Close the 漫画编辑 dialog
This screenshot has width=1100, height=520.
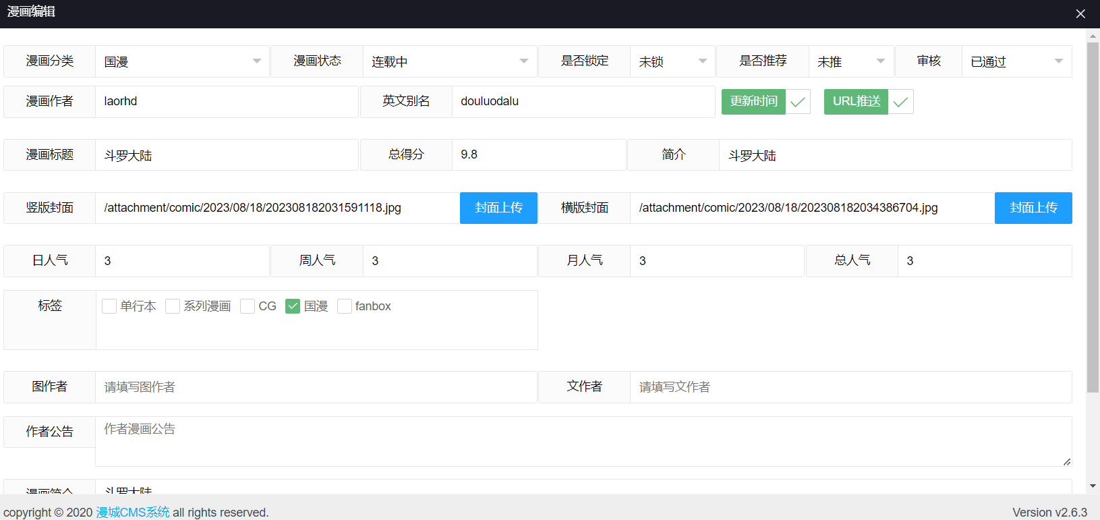coord(1080,13)
